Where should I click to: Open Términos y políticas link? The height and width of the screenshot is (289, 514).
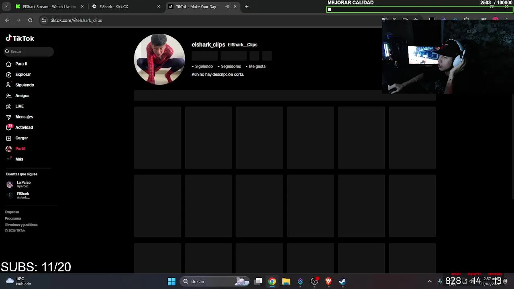21,225
